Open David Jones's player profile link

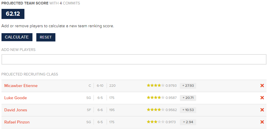[x=15, y=110]
